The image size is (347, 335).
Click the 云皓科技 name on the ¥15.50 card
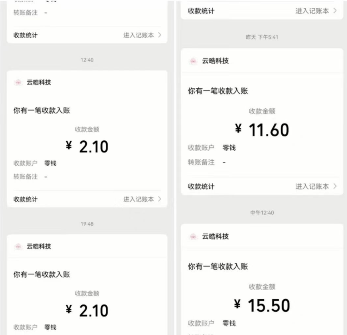[x=215, y=236]
